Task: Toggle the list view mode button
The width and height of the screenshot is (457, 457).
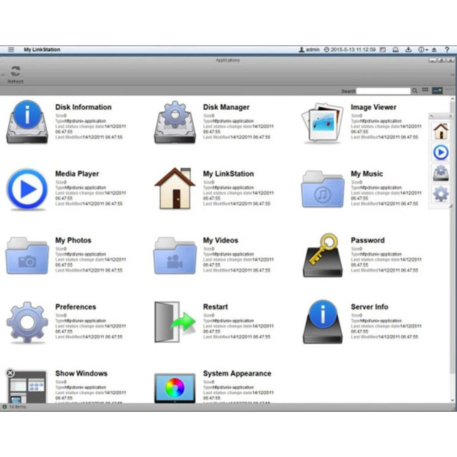Action: (x=437, y=90)
